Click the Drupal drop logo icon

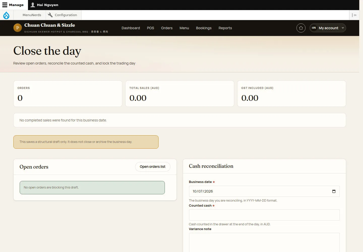point(6,15)
